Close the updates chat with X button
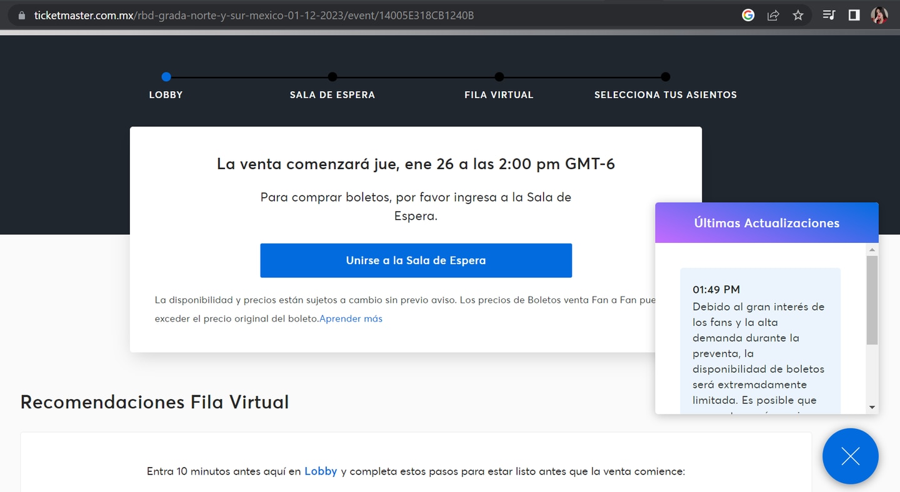The image size is (900, 492). click(x=850, y=456)
